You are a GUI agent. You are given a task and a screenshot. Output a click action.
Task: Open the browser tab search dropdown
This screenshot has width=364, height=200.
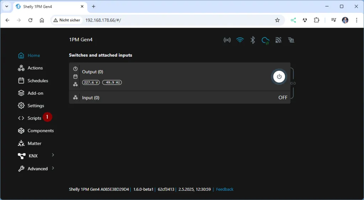click(6, 6)
